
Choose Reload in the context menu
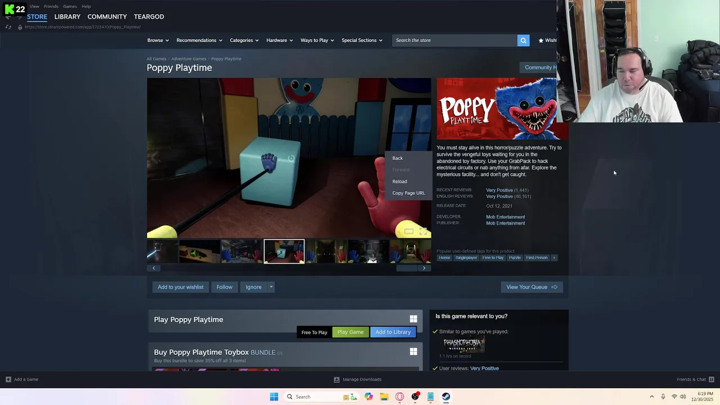click(400, 181)
